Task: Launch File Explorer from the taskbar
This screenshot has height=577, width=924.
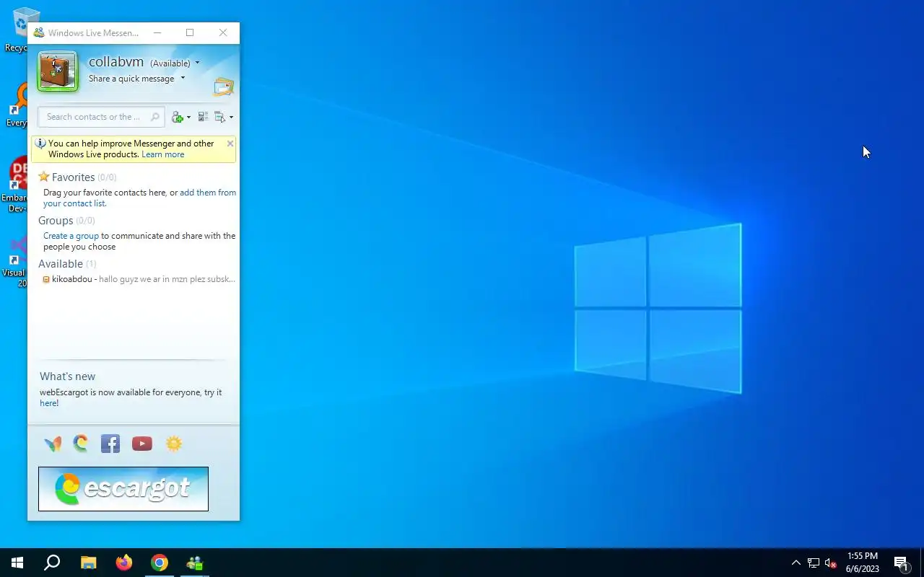Action: coord(88,563)
